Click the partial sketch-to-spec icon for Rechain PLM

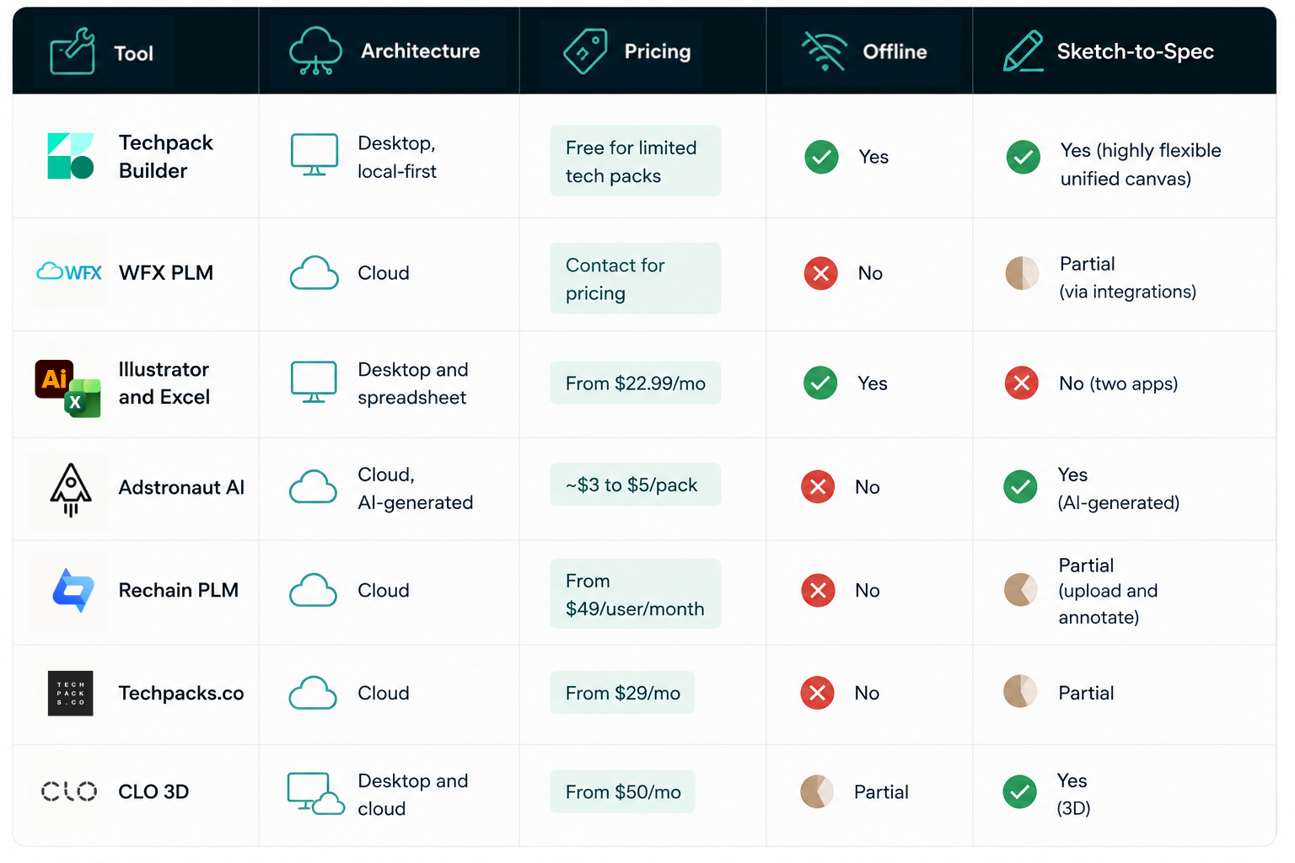1021,590
